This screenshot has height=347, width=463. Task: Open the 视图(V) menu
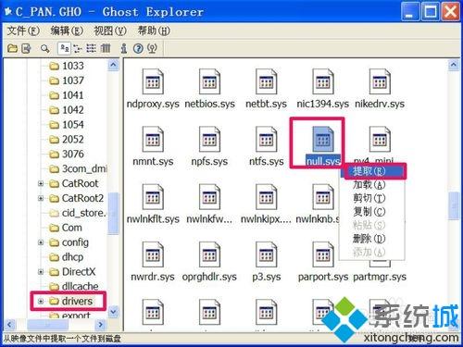pos(110,31)
